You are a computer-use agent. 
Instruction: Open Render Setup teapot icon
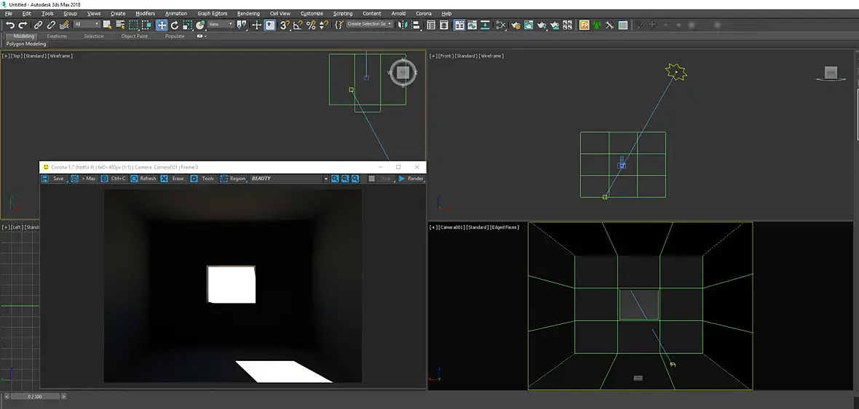click(x=515, y=25)
